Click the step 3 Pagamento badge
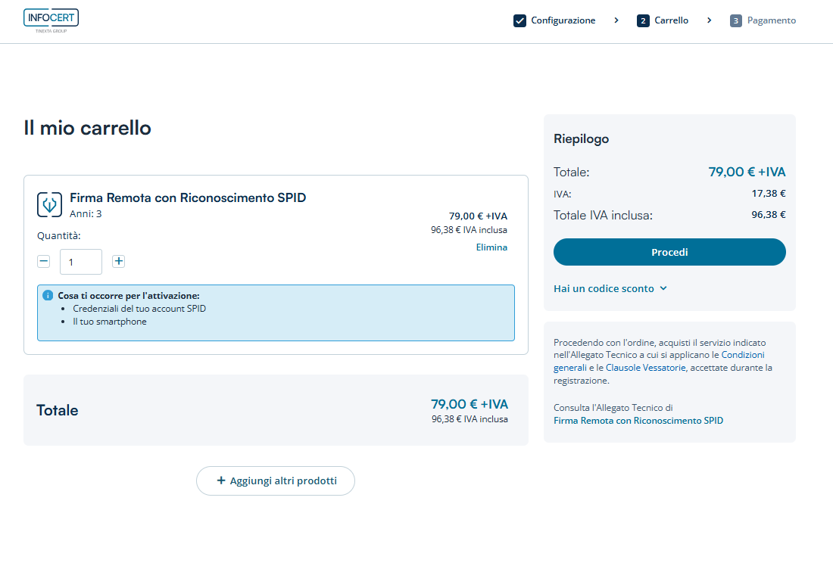Image resolution: width=833 pixels, height=566 pixels. click(735, 20)
